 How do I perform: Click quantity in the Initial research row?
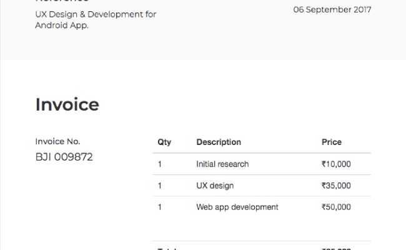point(160,164)
